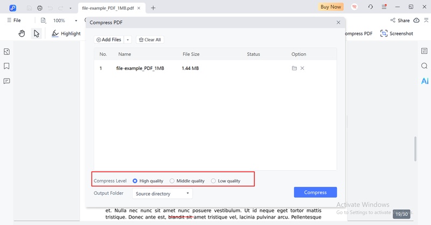Viewport: 431px width, 225px height.
Task: Open the thumbnails panel in left sidebar
Action: (6, 52)
